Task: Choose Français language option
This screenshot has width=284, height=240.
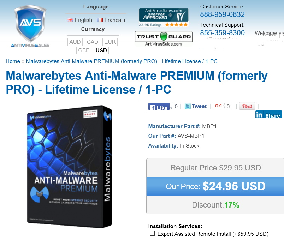Action: click(111, 20)
